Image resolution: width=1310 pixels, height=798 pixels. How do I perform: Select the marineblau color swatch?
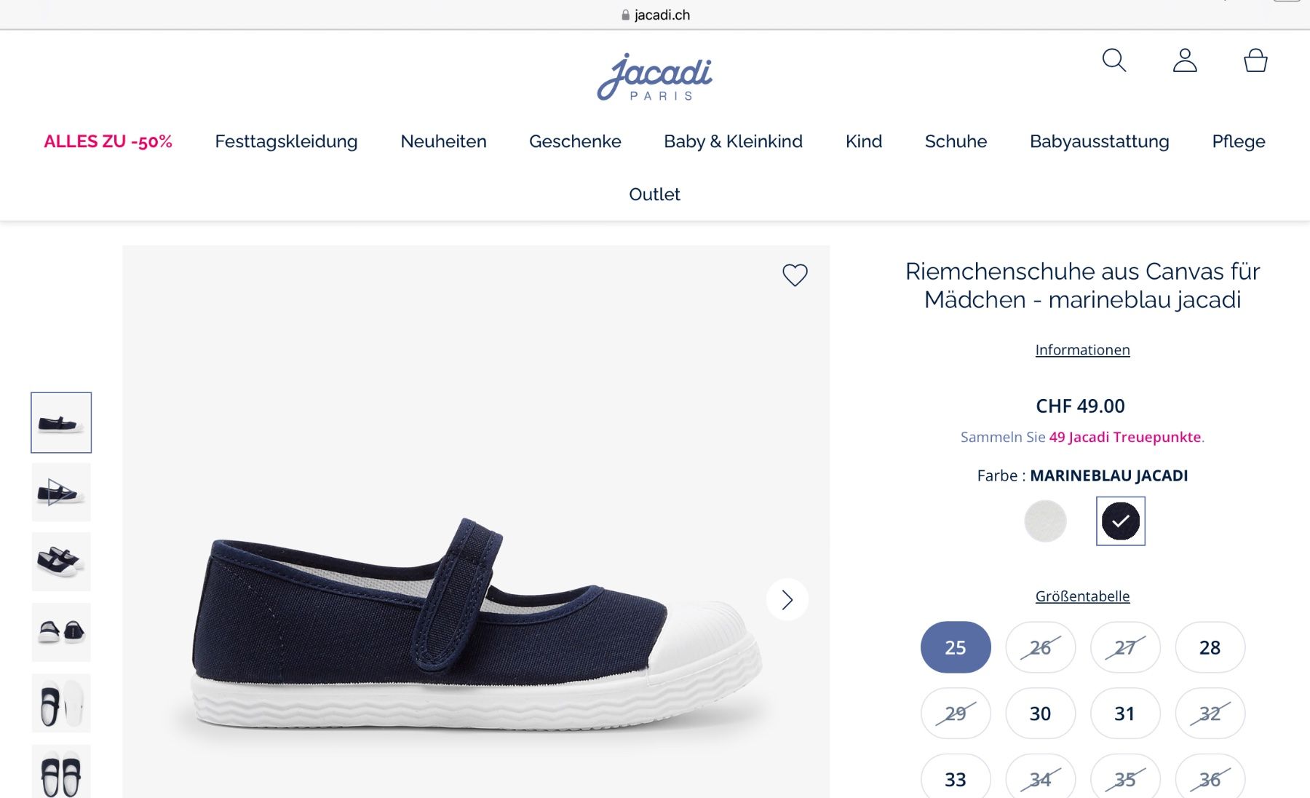point(1120,521)
